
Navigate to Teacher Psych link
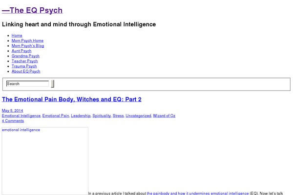pyautogui.click(x=25, y=61)
